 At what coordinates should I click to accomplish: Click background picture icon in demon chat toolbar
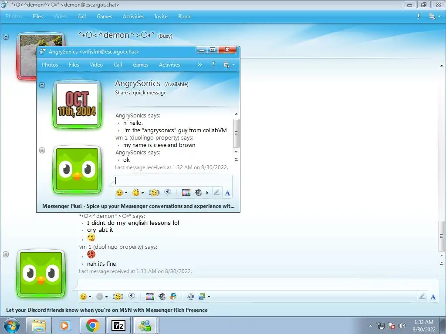[x=202, y=297]
